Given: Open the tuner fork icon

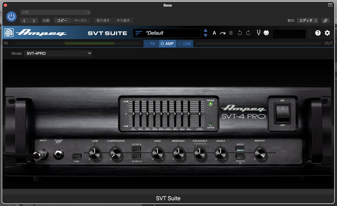Looking at the screenshot, I should pyautogui.click(x=259, y=33).
